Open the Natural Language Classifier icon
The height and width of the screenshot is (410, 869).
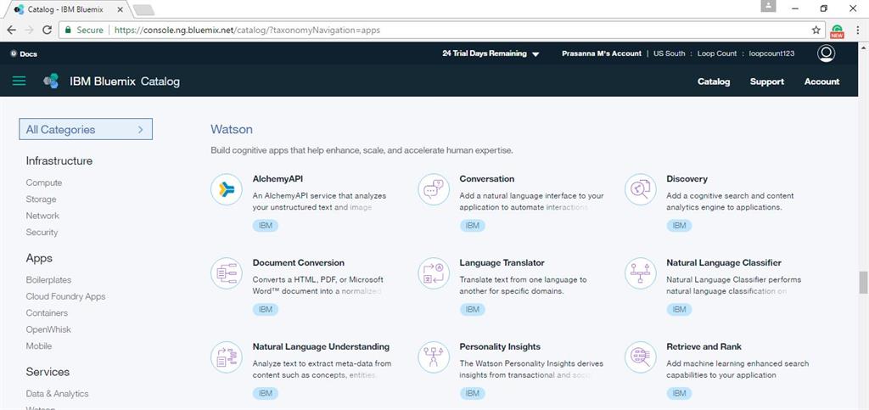640,273
